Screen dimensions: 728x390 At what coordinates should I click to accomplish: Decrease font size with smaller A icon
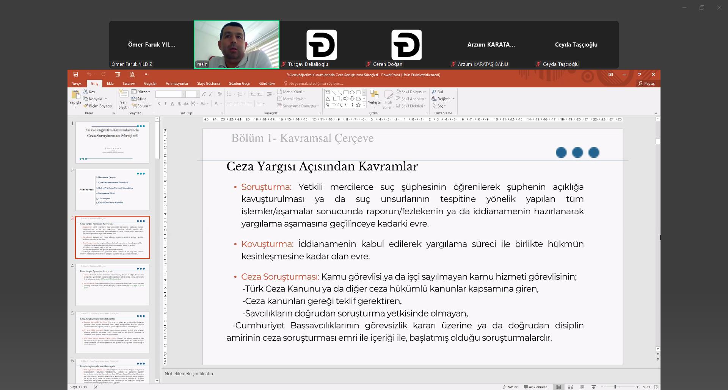point(210,94)
